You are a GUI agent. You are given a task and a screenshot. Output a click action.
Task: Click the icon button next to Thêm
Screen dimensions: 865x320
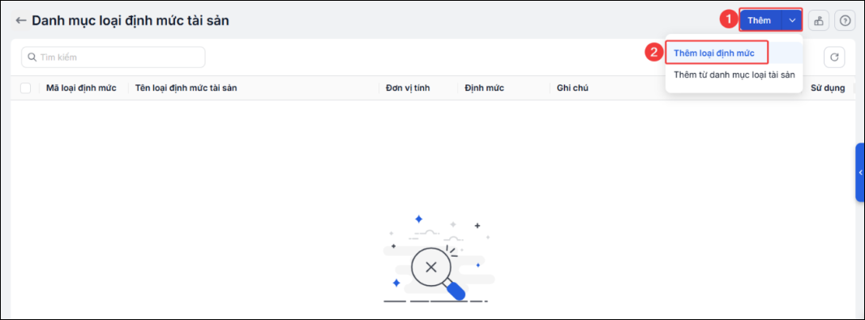tap(819, 21)
